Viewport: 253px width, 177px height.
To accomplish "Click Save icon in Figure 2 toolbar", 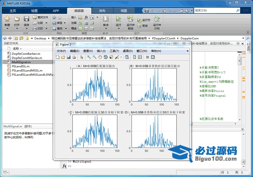I will tap(69, 57).
